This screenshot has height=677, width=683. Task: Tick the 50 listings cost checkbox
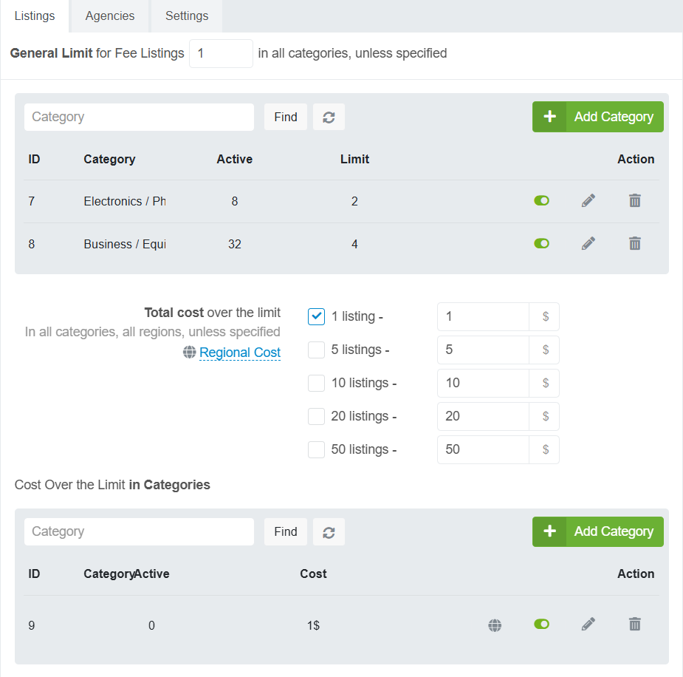tap(316, 449)
